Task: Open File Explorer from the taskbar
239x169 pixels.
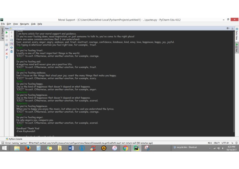Action: (x=17, y=148)
